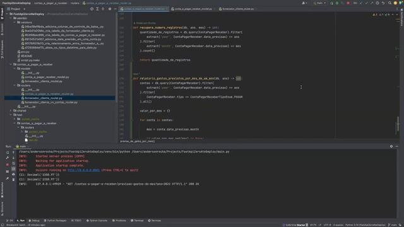Open Python Packages tool window tab

pos(55,221)
